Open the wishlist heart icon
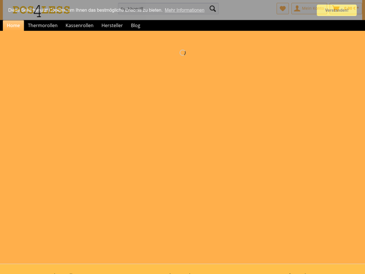Image resolution: width=365 pixels, height=274 pixels. pyautogui.click(x=283, y=9)
